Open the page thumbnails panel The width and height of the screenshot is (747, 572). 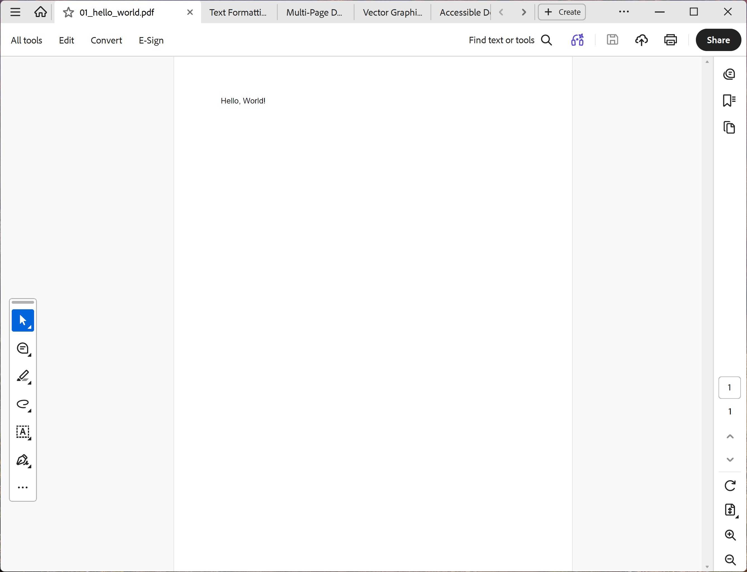(730, 127)
